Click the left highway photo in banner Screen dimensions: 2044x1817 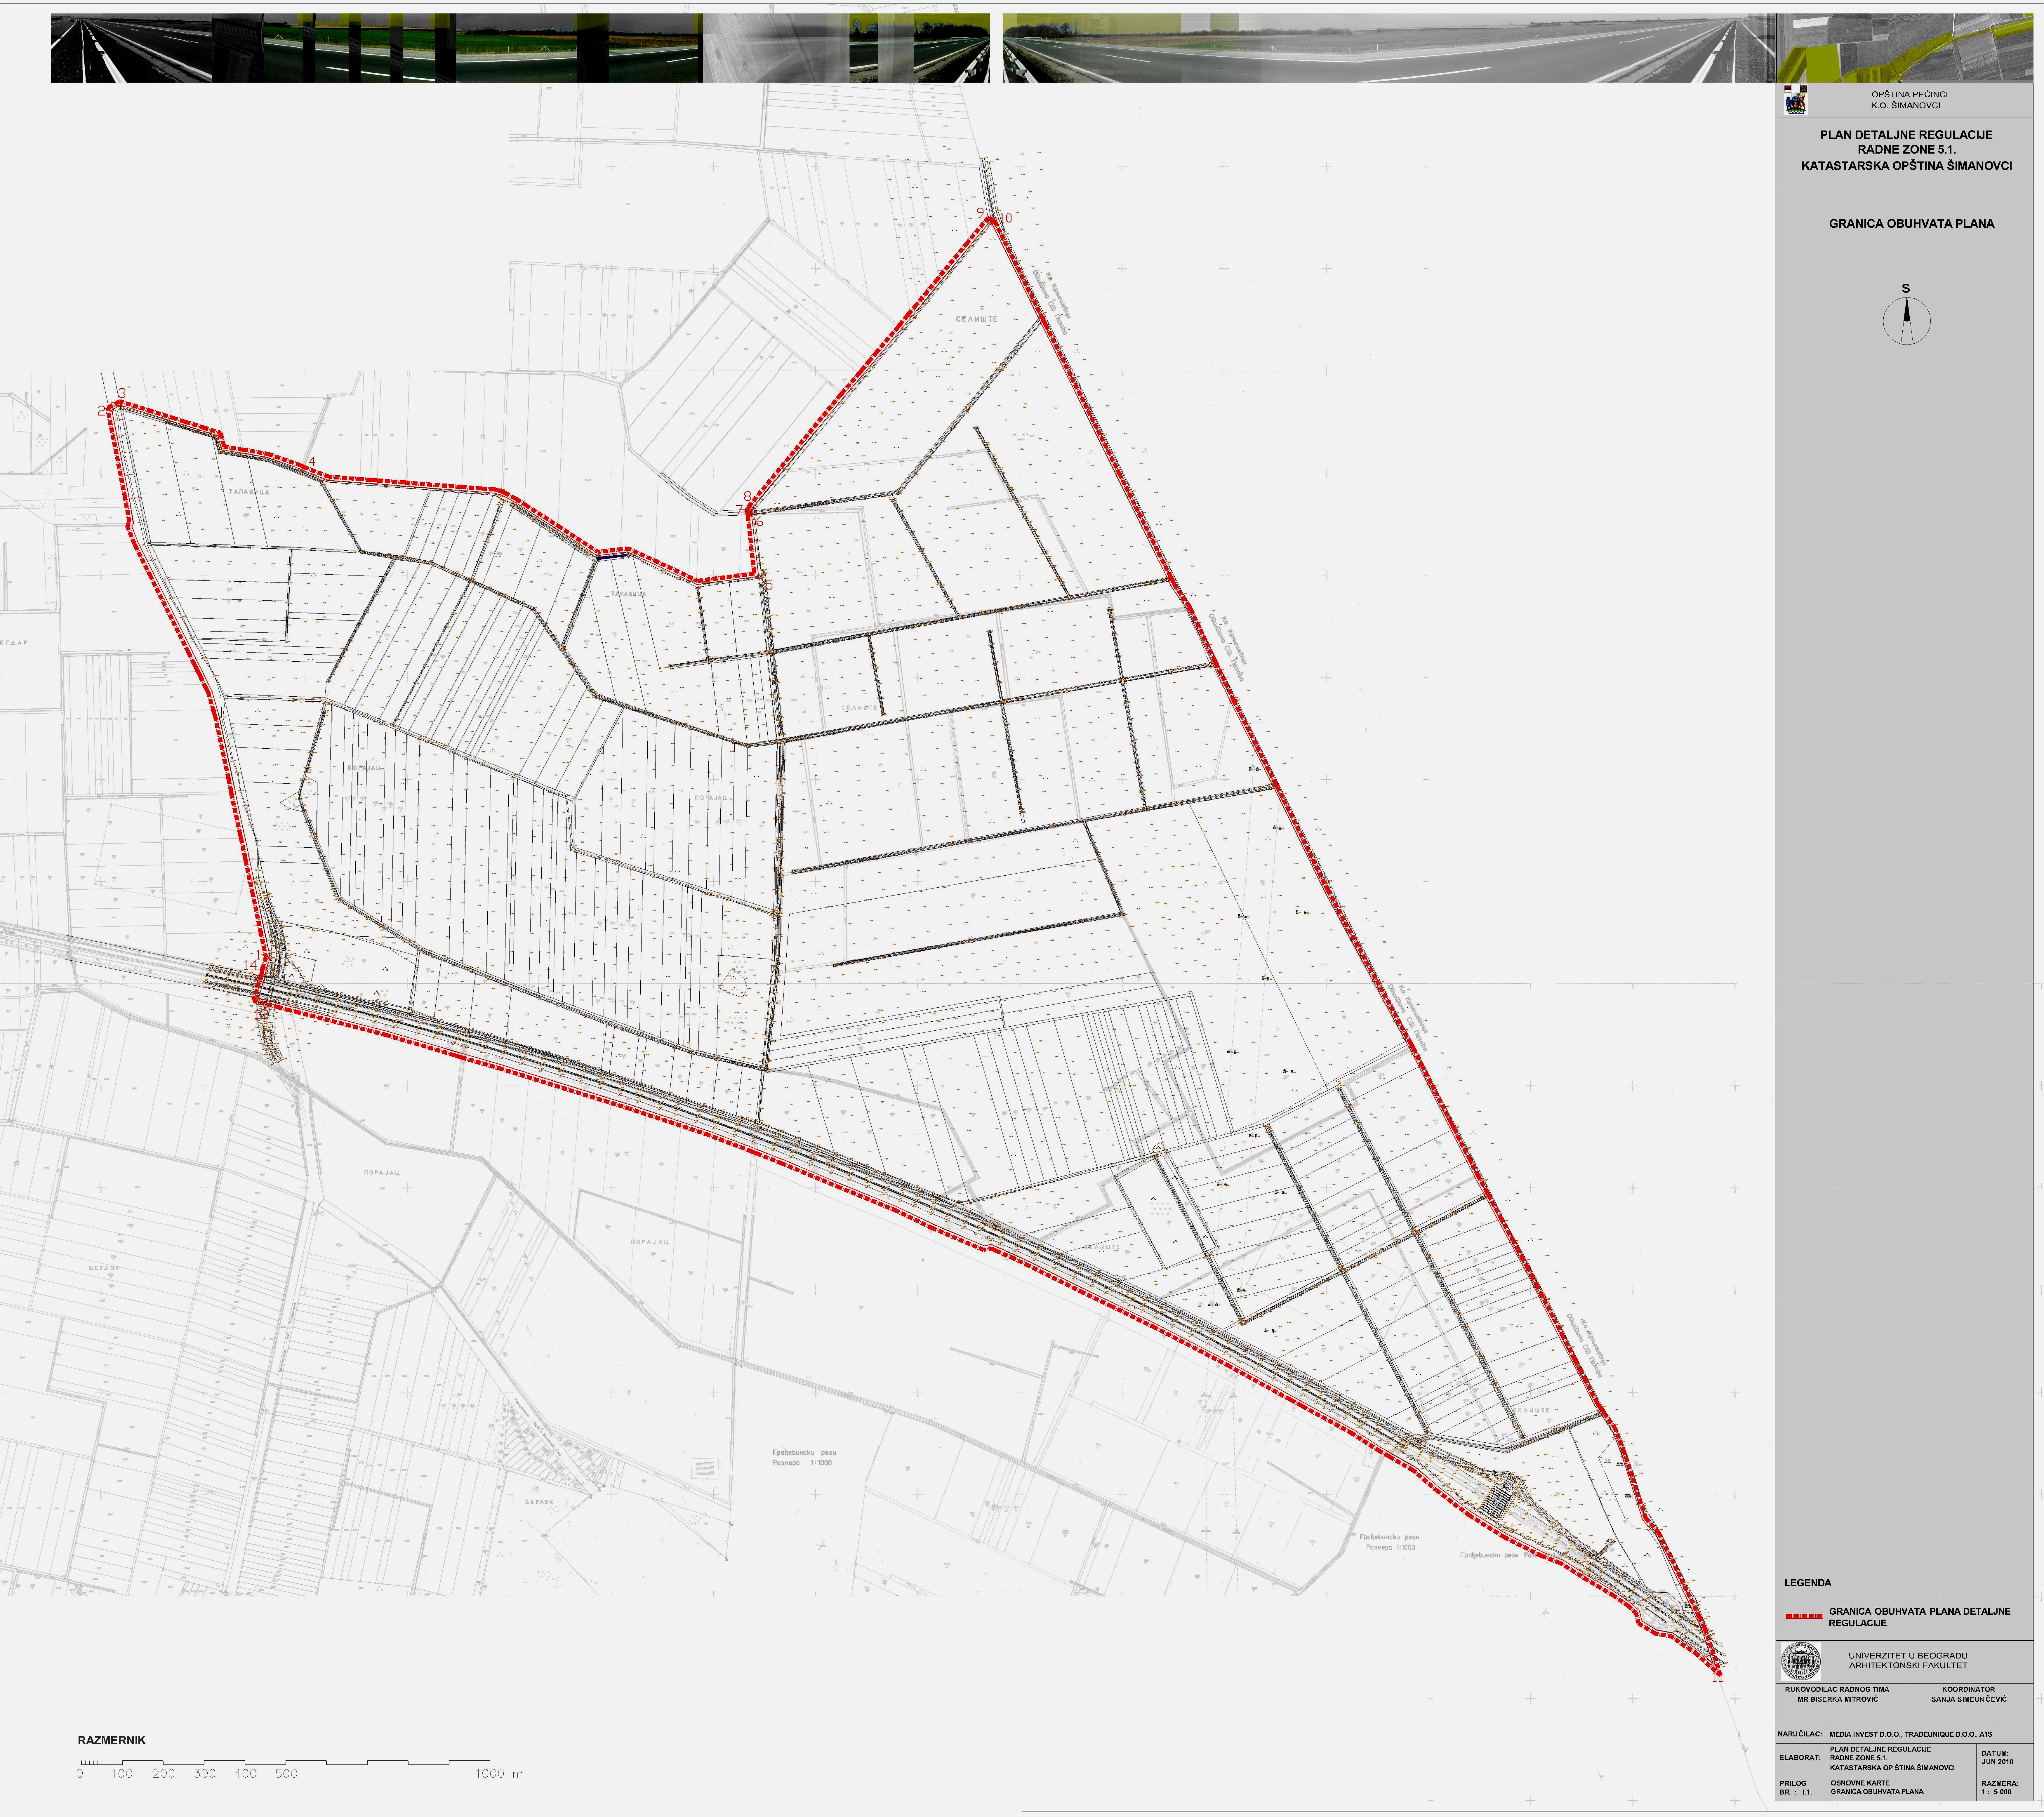[130, 48]
